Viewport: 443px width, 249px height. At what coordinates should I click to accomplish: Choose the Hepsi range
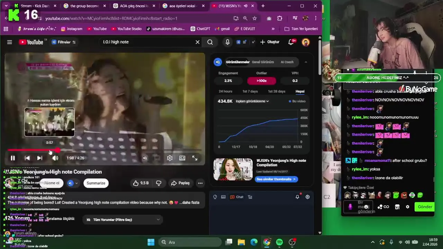point(300,91)
